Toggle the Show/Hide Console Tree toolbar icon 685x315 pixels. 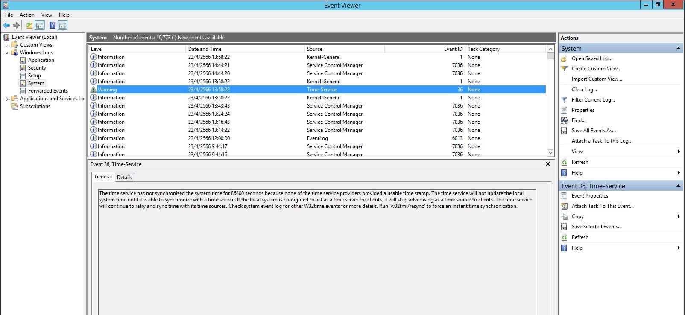[40, 26]
